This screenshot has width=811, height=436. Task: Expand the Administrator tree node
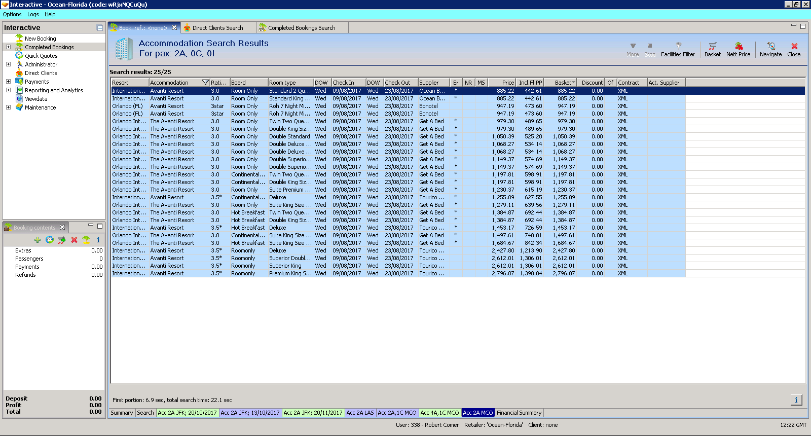click(8, 64)
